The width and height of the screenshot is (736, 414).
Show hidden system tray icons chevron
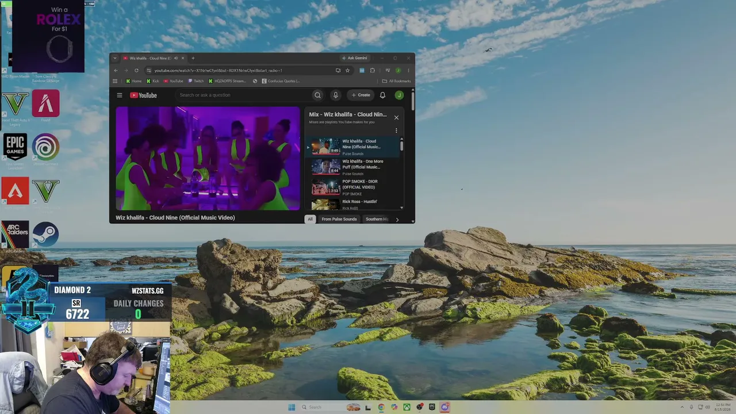(683, 407)
